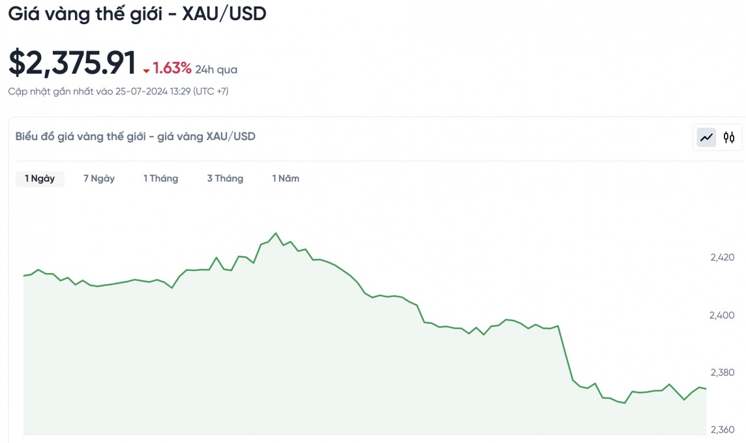Switch to the 3 Tháng range

225,179
